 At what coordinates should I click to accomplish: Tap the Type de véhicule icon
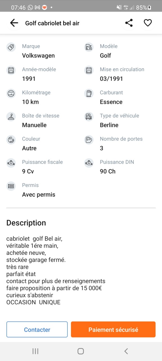[x=89, y=116]
